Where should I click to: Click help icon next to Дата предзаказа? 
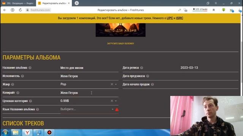[x=148, y=76]
